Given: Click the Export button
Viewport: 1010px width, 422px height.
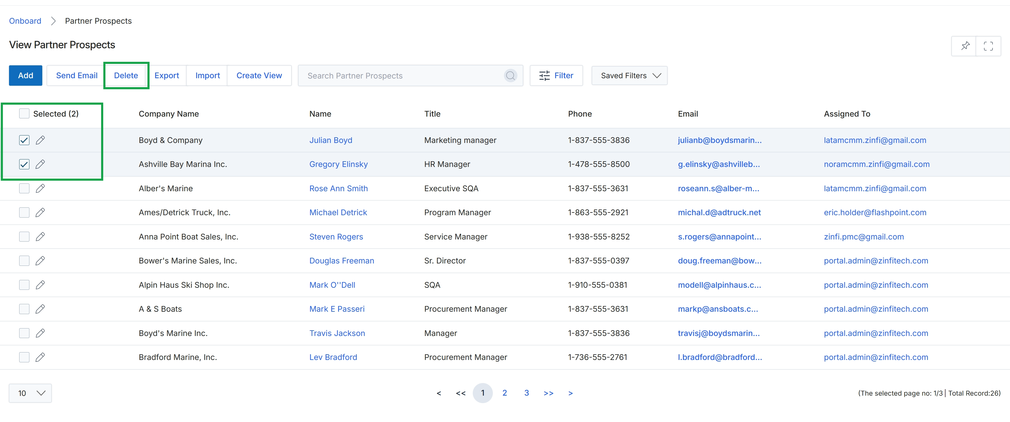Looking at the screenshot, I should pyautogui.click(x=167, y=76).
